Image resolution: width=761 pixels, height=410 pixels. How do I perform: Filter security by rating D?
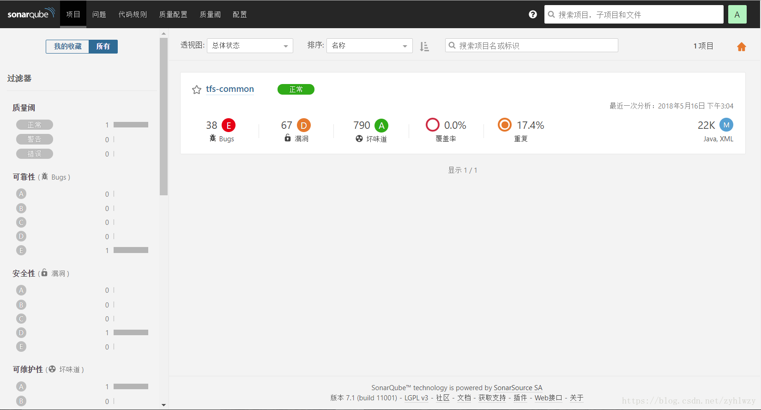click(x=21, y=332)
